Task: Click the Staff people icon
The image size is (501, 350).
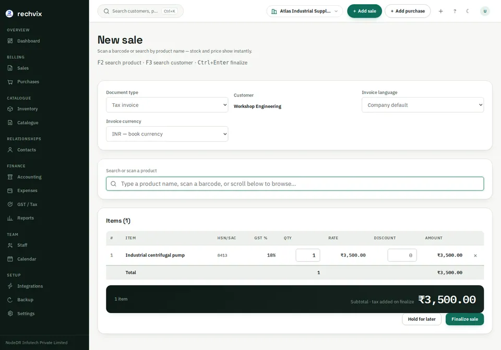Action: click(x=10, y=245)
